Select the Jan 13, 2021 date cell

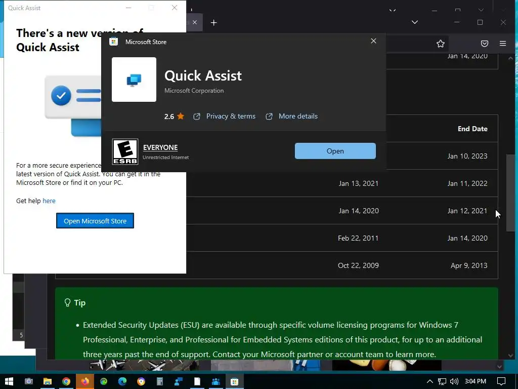pyautogui.click(x=359, y=183)
